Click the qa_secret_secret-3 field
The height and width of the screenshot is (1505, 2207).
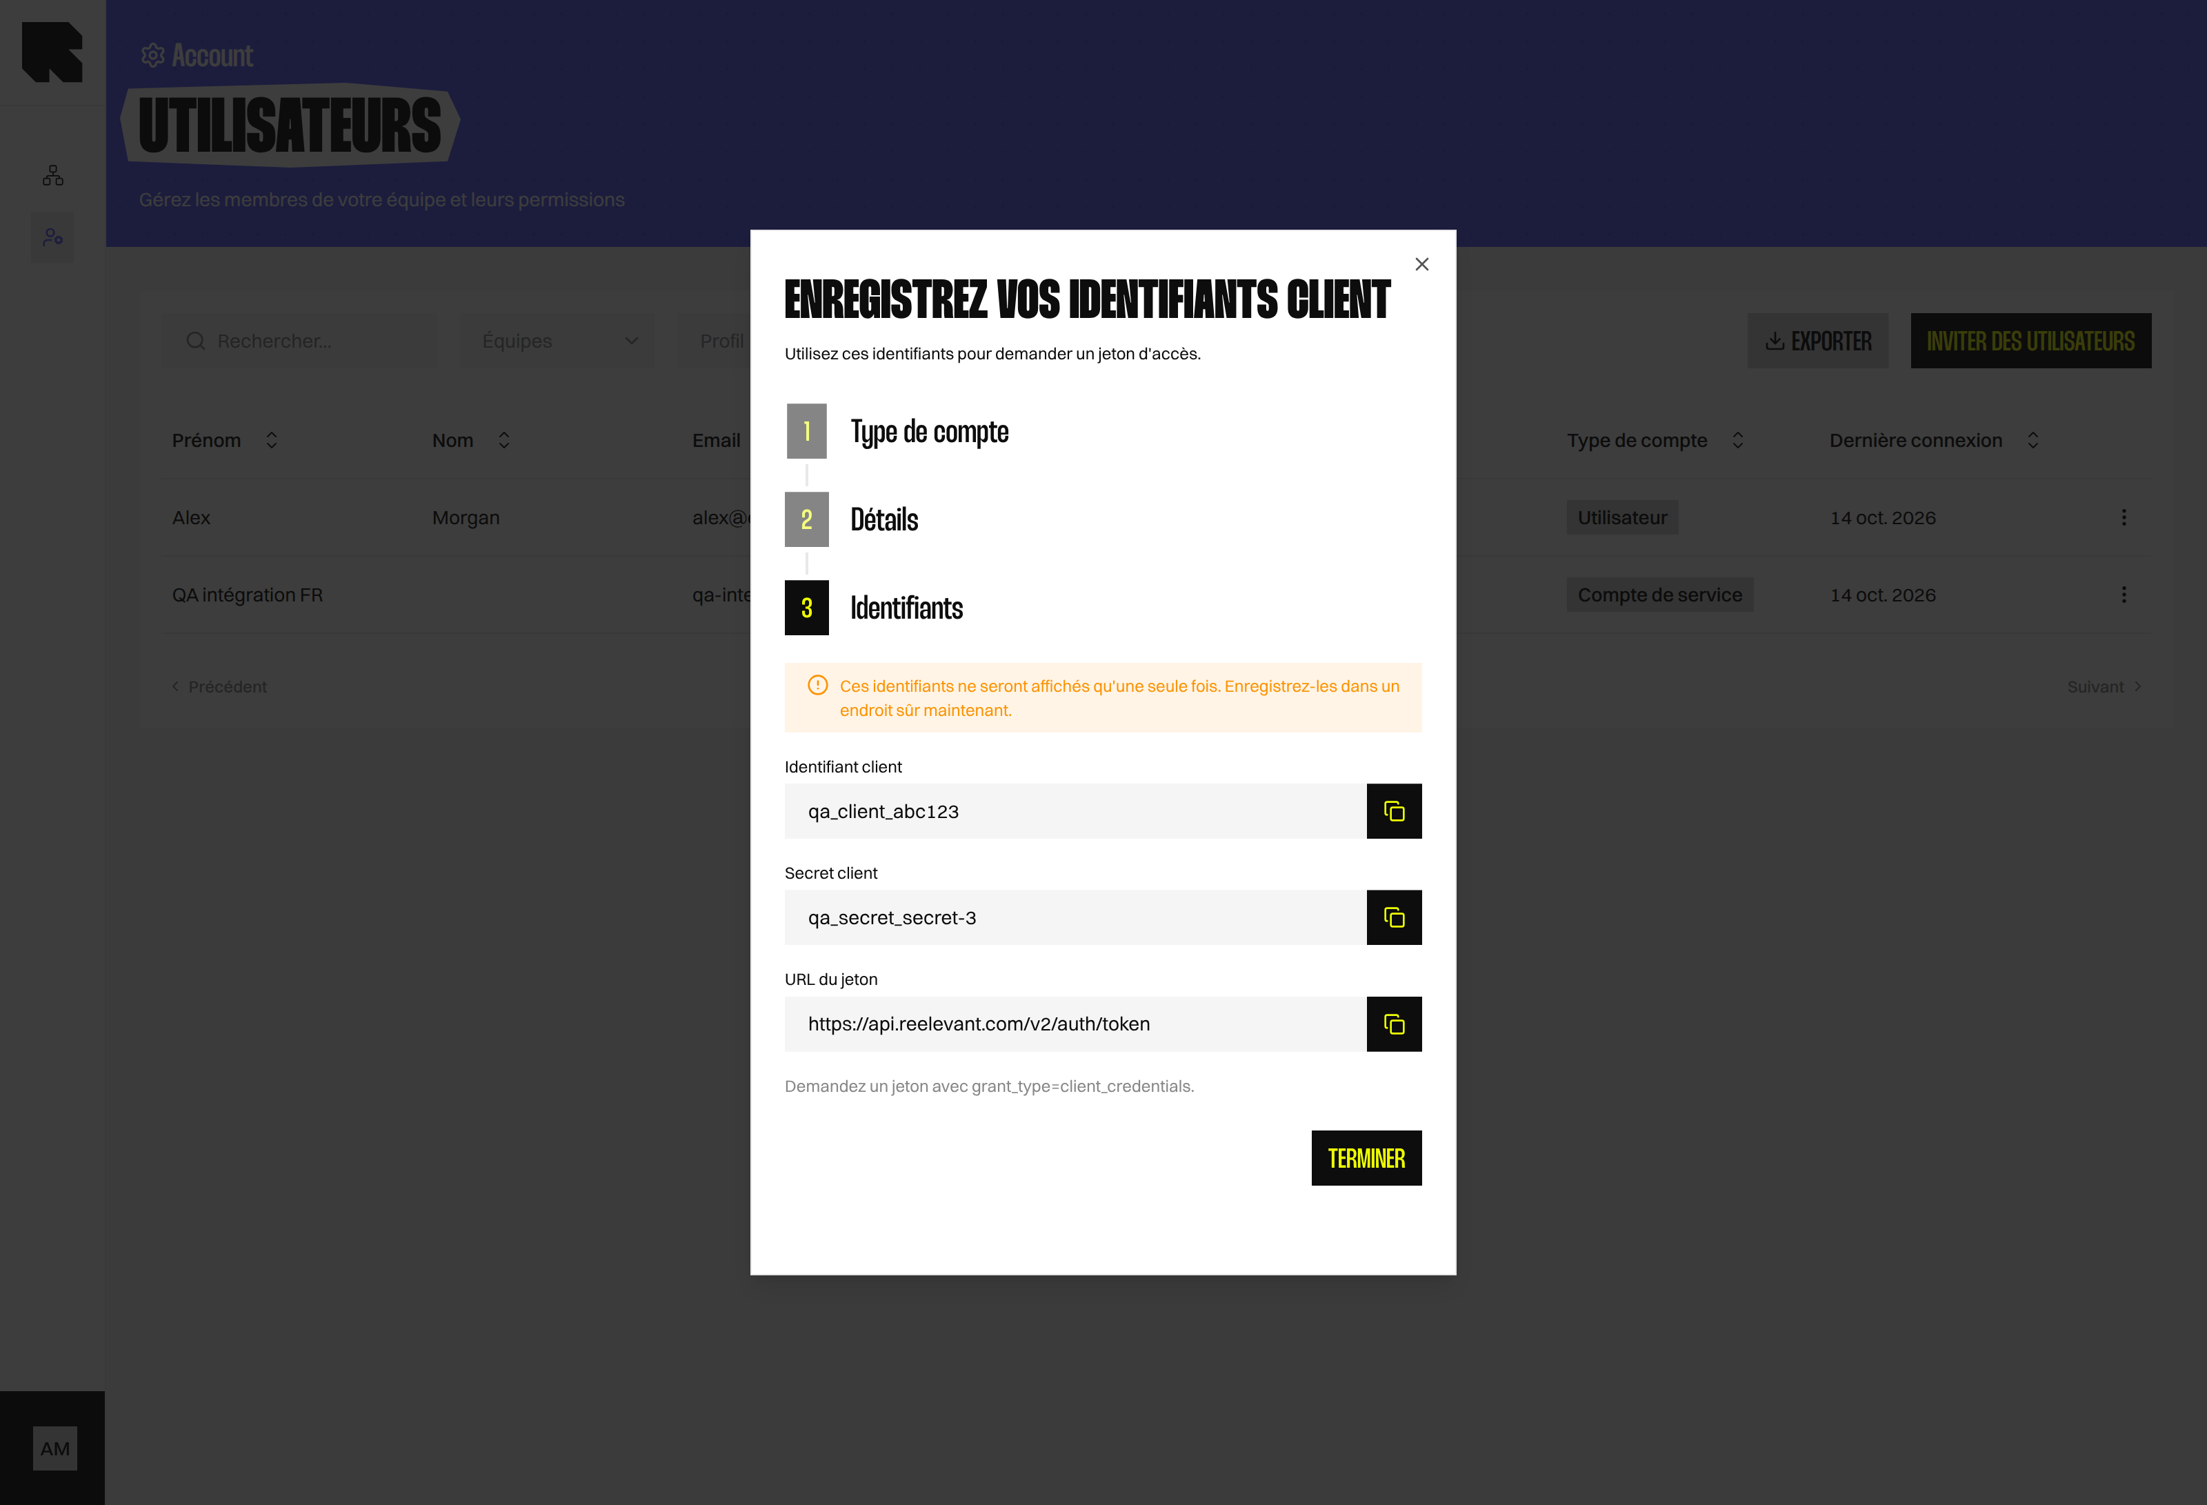pyautogui.click(x=1075, y=917)
